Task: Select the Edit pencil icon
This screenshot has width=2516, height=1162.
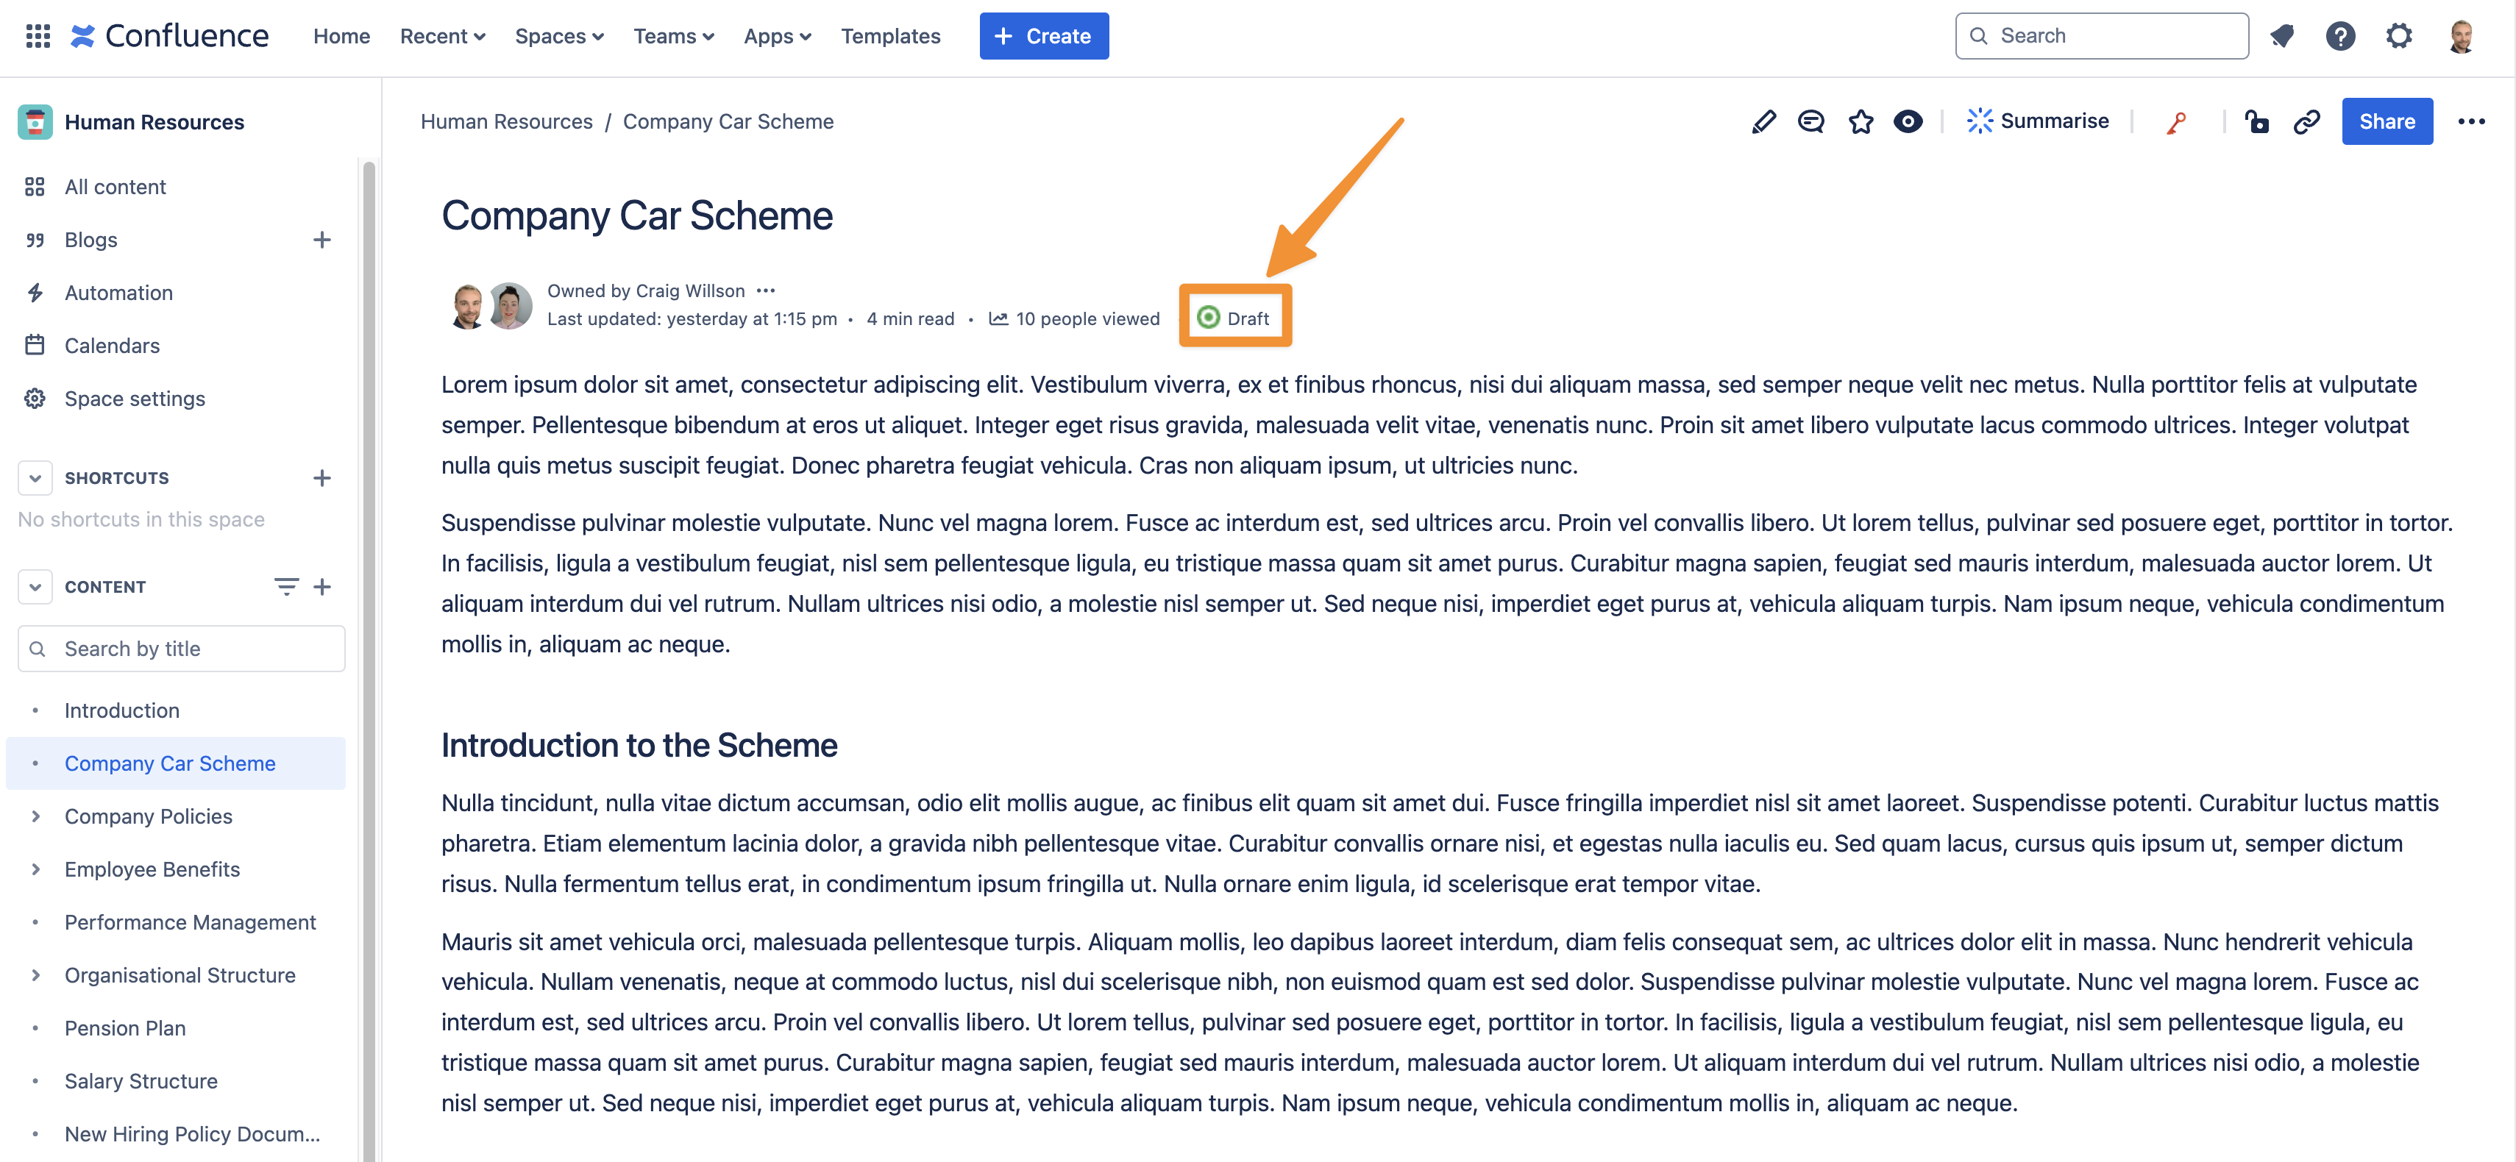Action: (x=1763, y=121)
